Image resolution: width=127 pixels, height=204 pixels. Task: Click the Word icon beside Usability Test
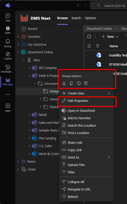pos(99,55)
